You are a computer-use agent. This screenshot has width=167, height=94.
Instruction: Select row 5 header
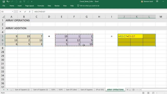[x=2, y=36]
